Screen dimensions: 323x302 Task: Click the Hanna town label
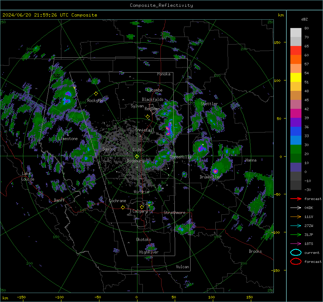[251, 160]
